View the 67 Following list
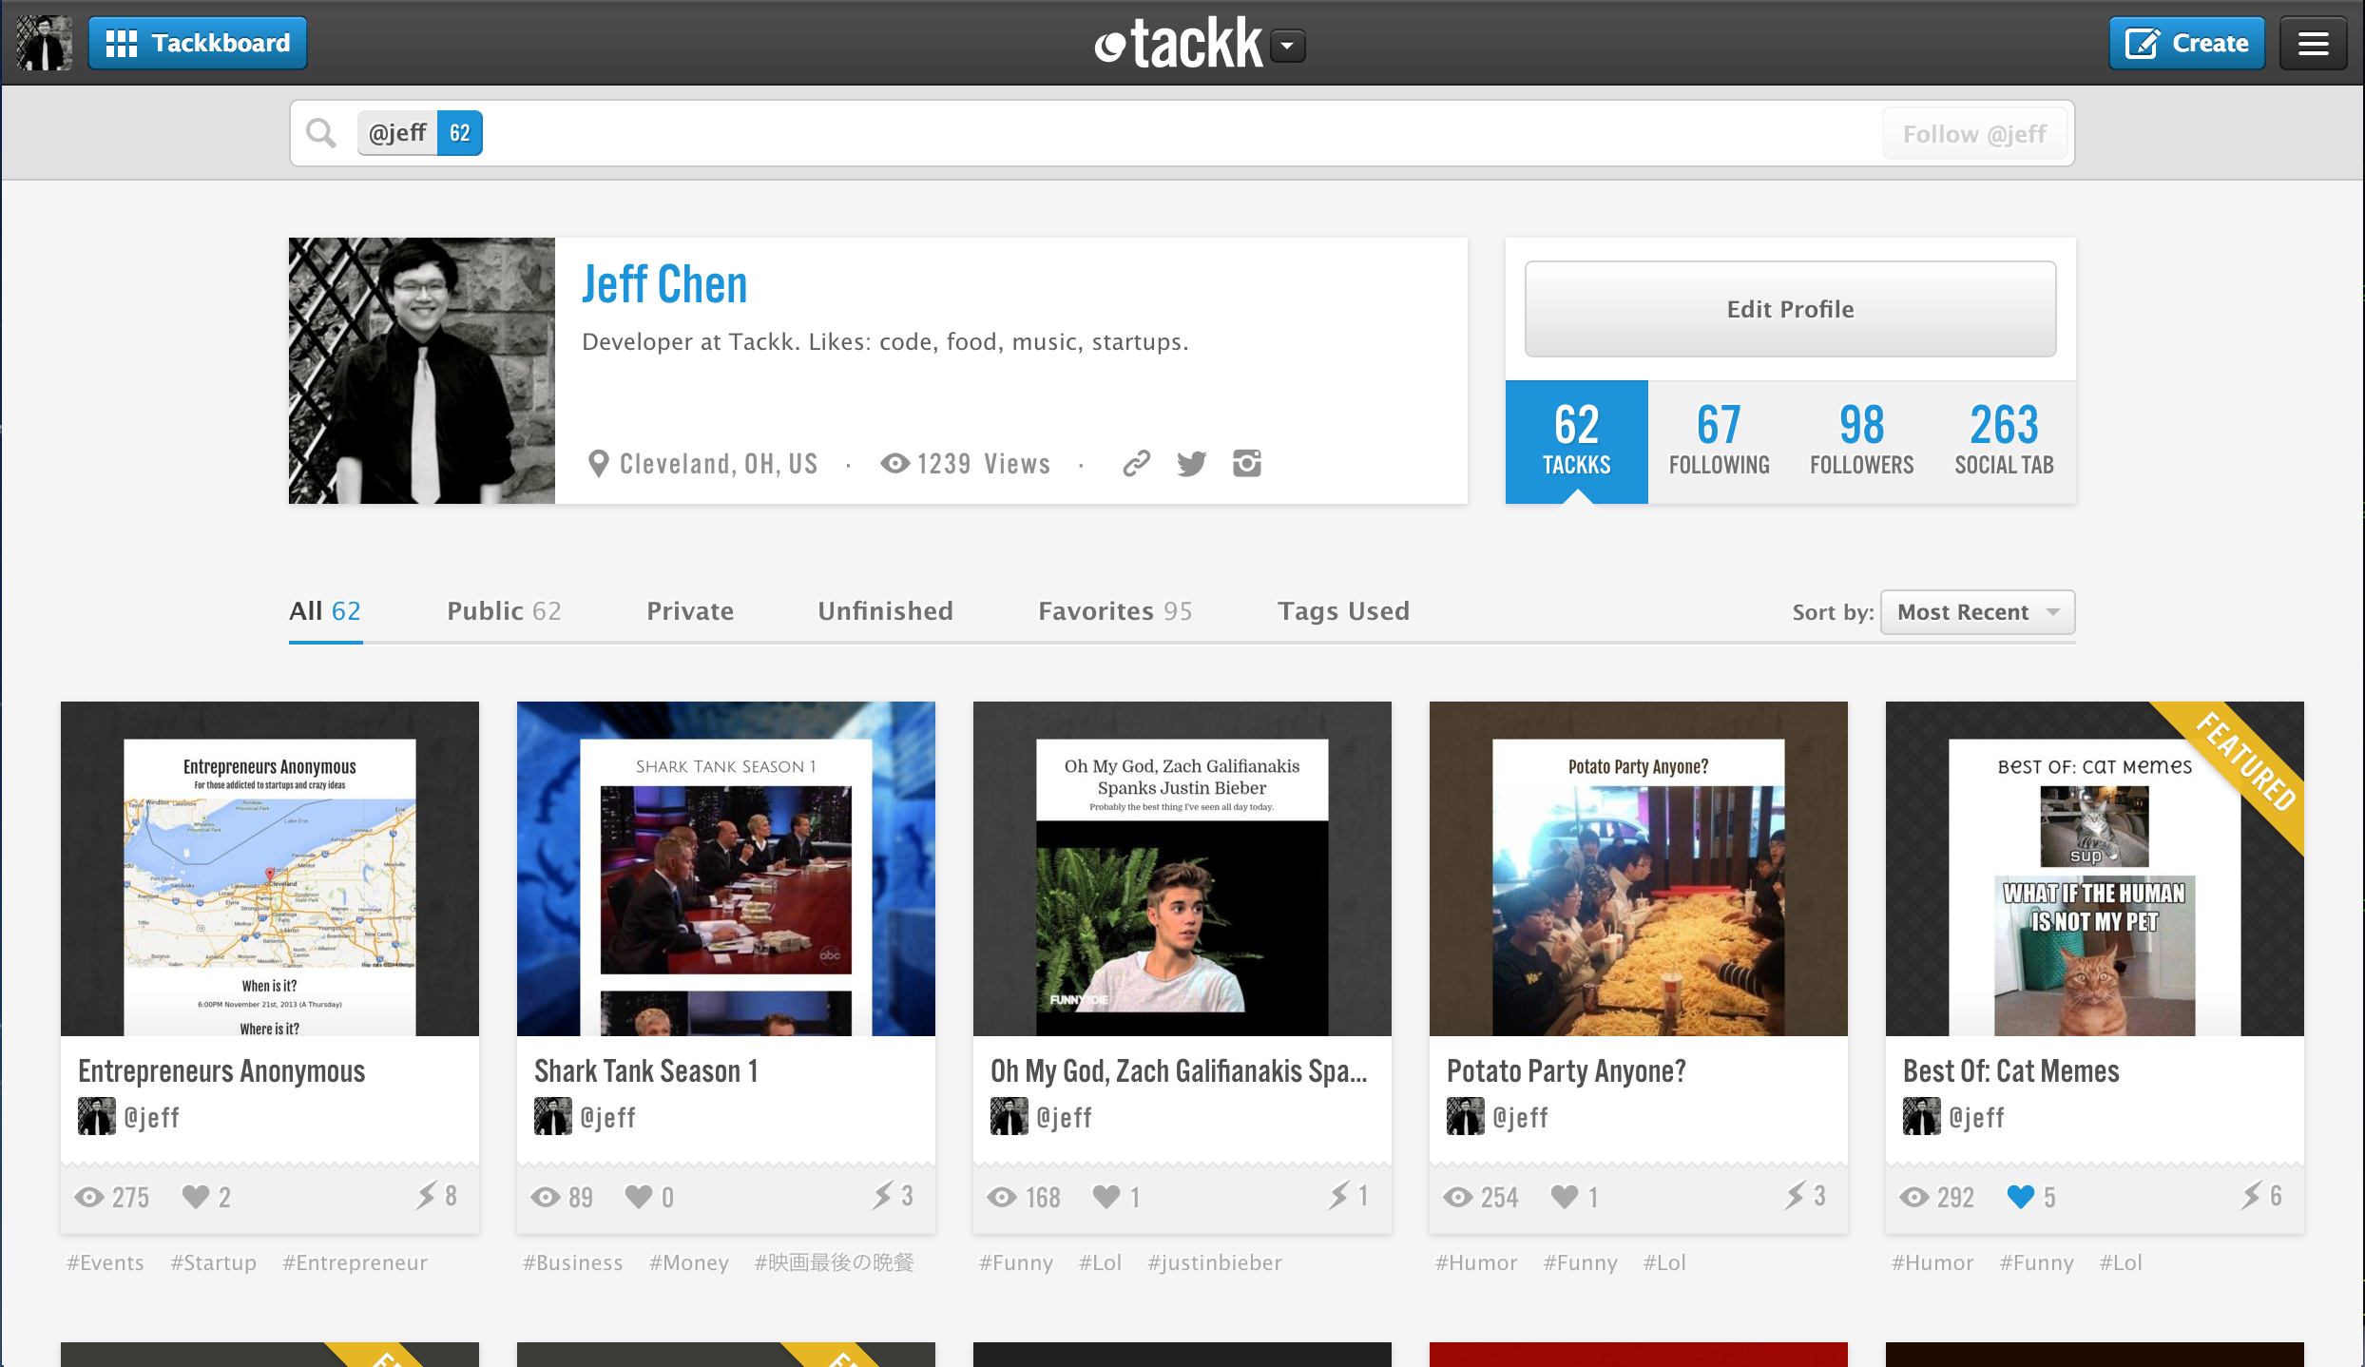This screenshot has height=1367, width=2365. point(1720,441)
